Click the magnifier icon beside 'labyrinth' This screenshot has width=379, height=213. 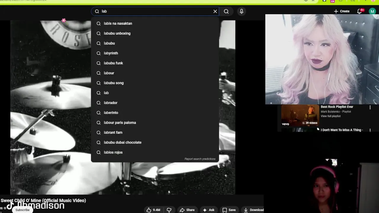99,53
